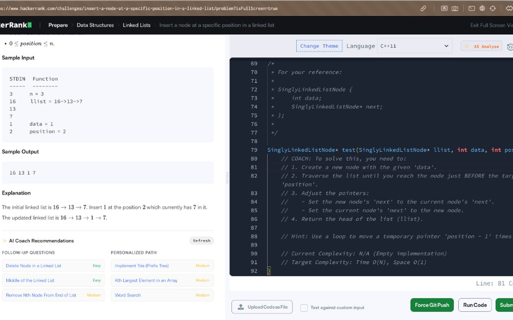Viewport: 513px width, 320px height.
Task: Click the crosshair target icon in browser toolbar
Action: [493, 8]
